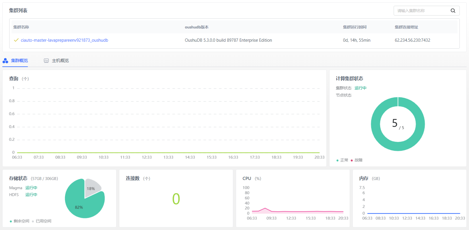Screen dimensions: 469x230
Task: Click 06:33 label on query chart
Action: pyautogui.click(x=17, y=157)
